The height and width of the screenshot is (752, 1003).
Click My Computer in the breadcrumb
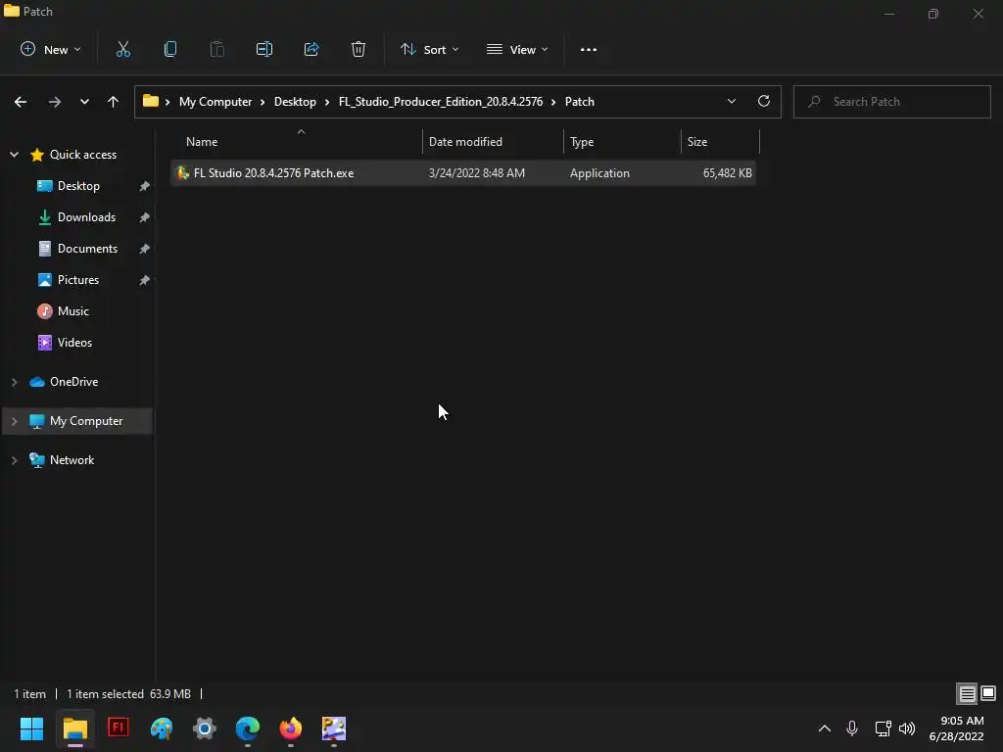[215, 102]
